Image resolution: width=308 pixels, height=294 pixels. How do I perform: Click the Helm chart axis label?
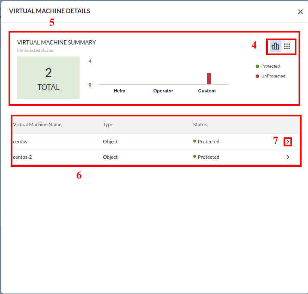pyautogui.click(x=120, y=91)
